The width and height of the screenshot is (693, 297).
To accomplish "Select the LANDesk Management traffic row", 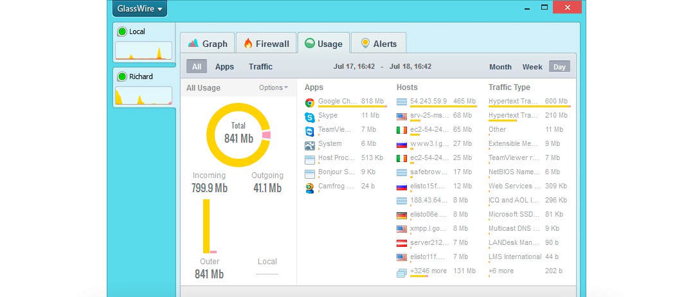I will [x=529, y=243].
